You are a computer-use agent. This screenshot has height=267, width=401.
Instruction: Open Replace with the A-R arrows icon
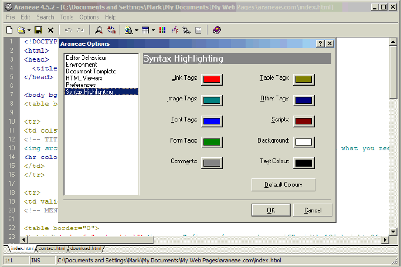[x=111, y=30]
